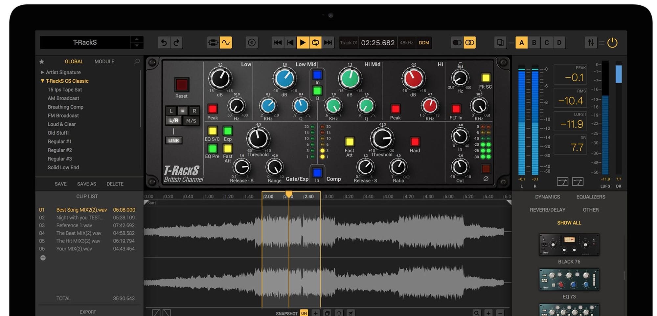Toggle the DDM button

(424, 43)
